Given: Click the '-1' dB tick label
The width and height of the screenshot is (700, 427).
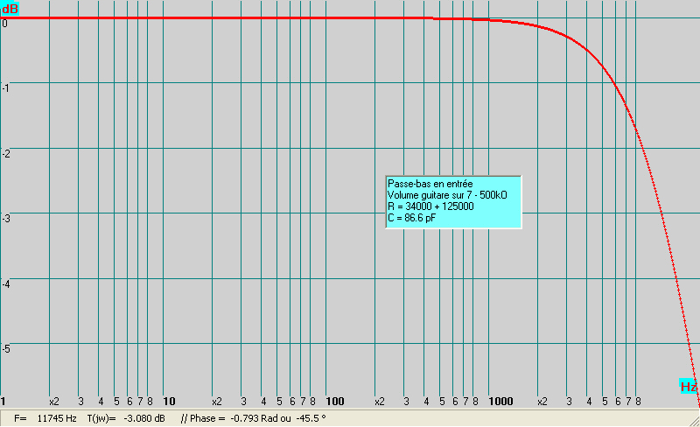Looking at the screenshot, I should (5, 88).
